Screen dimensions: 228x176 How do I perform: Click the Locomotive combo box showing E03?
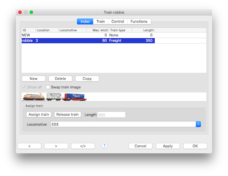tap(122, 124)
